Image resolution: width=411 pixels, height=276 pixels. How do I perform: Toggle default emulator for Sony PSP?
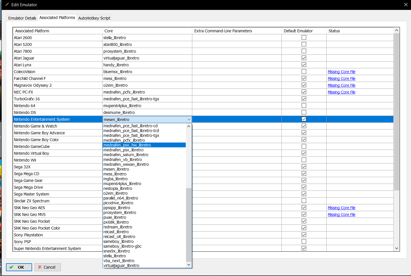coord(304,241)
